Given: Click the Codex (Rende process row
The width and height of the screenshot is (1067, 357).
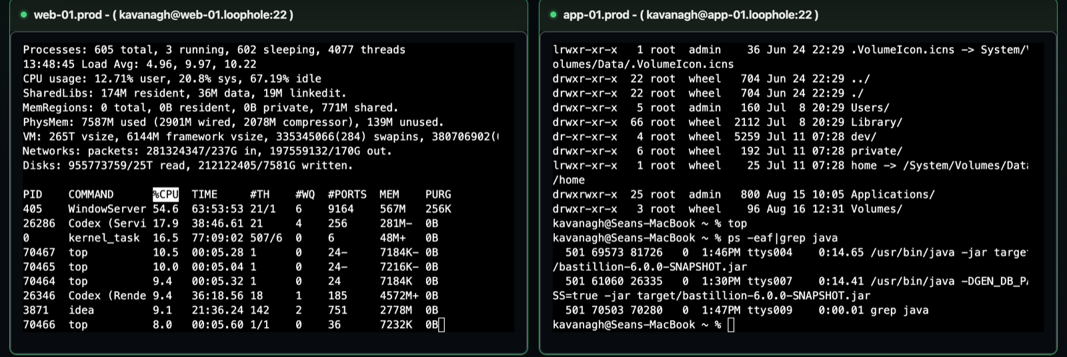Looking at the screenshot, I should [x=231, y=296].
